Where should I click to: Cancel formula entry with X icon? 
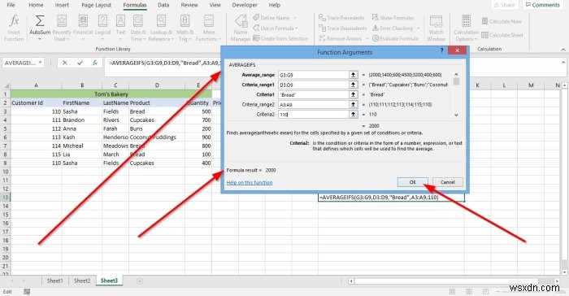64,63
